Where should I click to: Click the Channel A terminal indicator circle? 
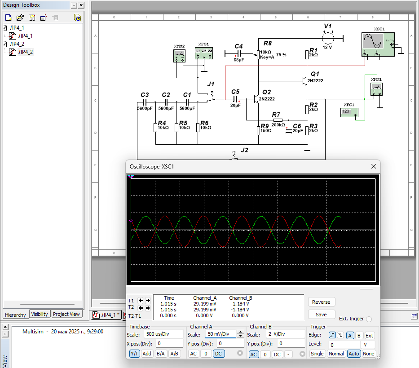(240, 353)
